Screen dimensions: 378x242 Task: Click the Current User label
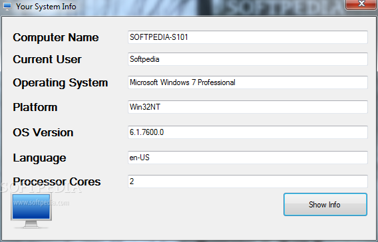click(47, 59)
